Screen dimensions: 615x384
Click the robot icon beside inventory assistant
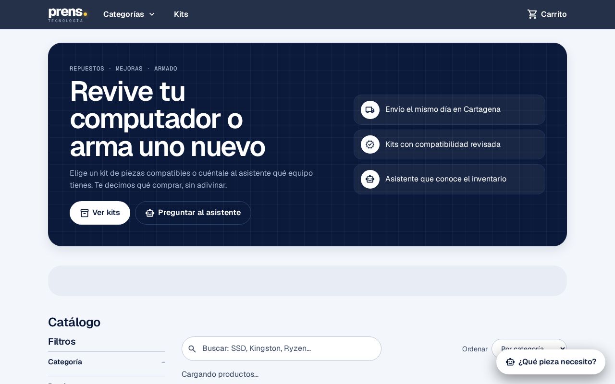click(x=370, y=179)
